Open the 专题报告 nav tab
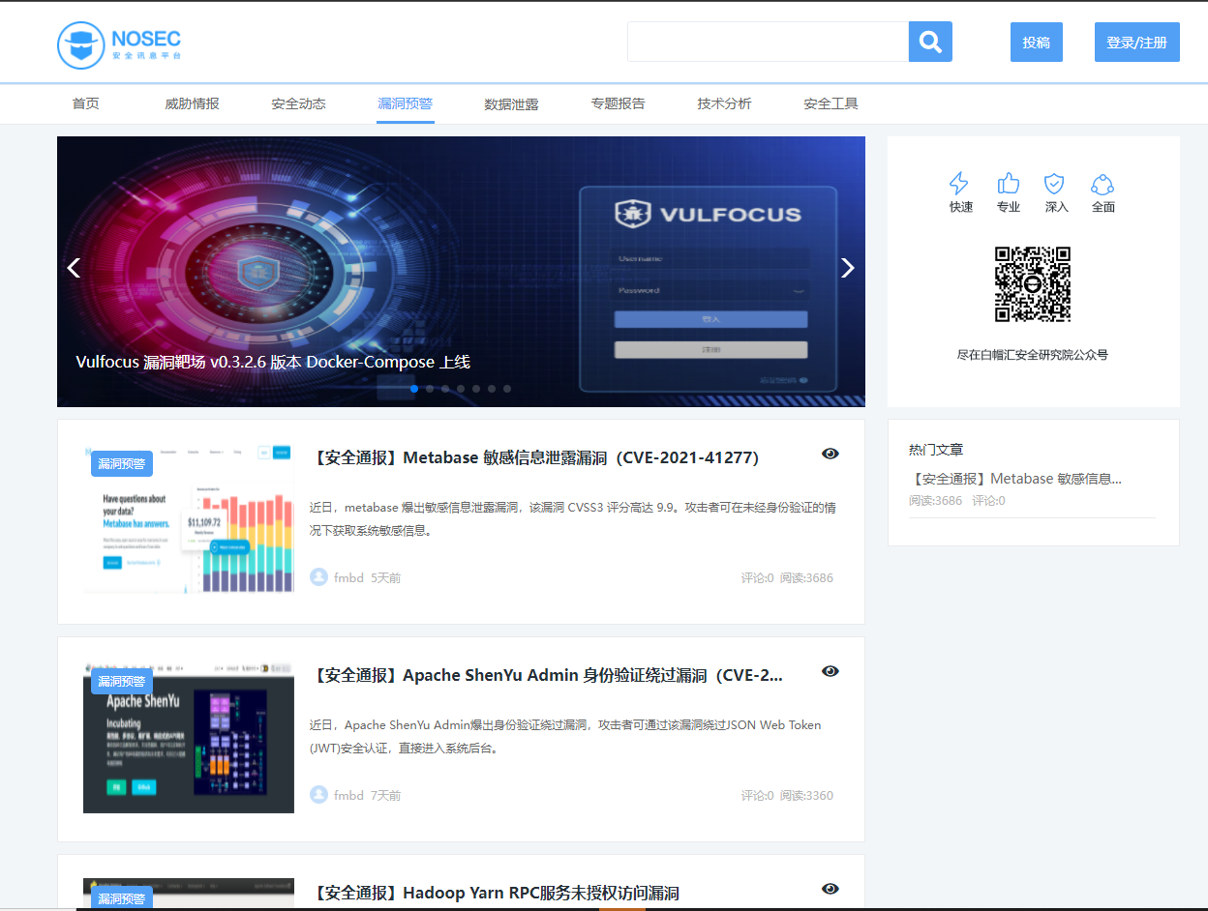Image resolution: width=1208 pixels, height=911 pixels. (x=618, y=103)
